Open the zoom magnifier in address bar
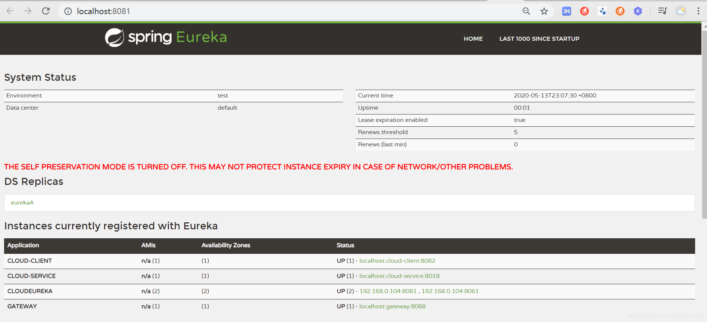 526,11
